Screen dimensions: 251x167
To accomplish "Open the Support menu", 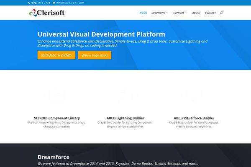I will point(179,13).
